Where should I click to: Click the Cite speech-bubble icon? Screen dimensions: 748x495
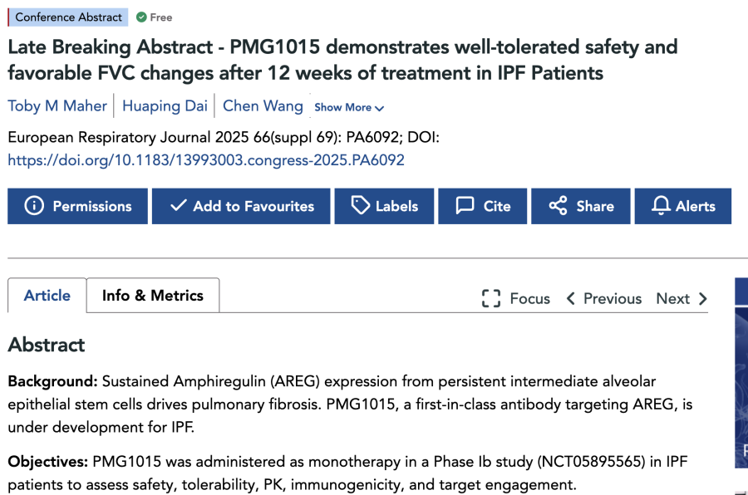[x=465, y=206]
